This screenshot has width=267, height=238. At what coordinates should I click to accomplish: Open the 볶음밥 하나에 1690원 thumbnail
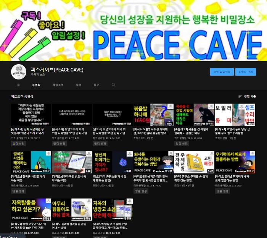point(153,115)
